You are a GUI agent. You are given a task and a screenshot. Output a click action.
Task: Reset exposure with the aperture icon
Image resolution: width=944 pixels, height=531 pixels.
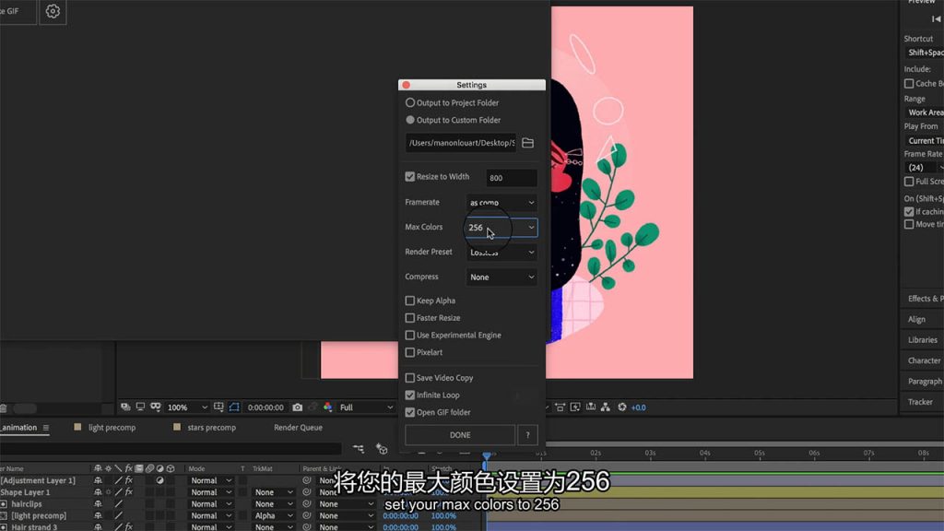click(x=622, y=407)
